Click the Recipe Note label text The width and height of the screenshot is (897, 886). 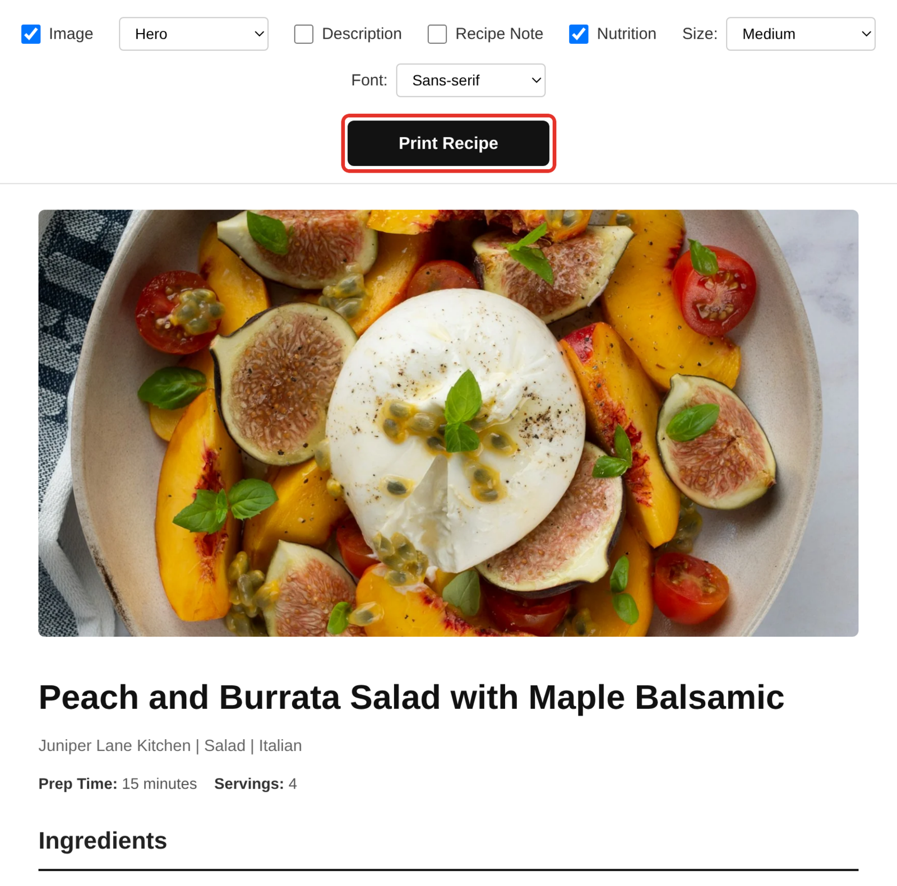click(499, 34)
